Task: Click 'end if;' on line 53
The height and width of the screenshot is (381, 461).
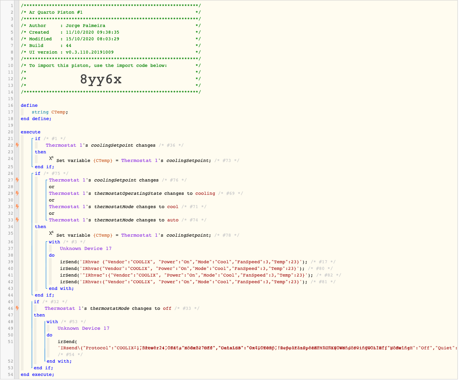Action: [43, 368]
